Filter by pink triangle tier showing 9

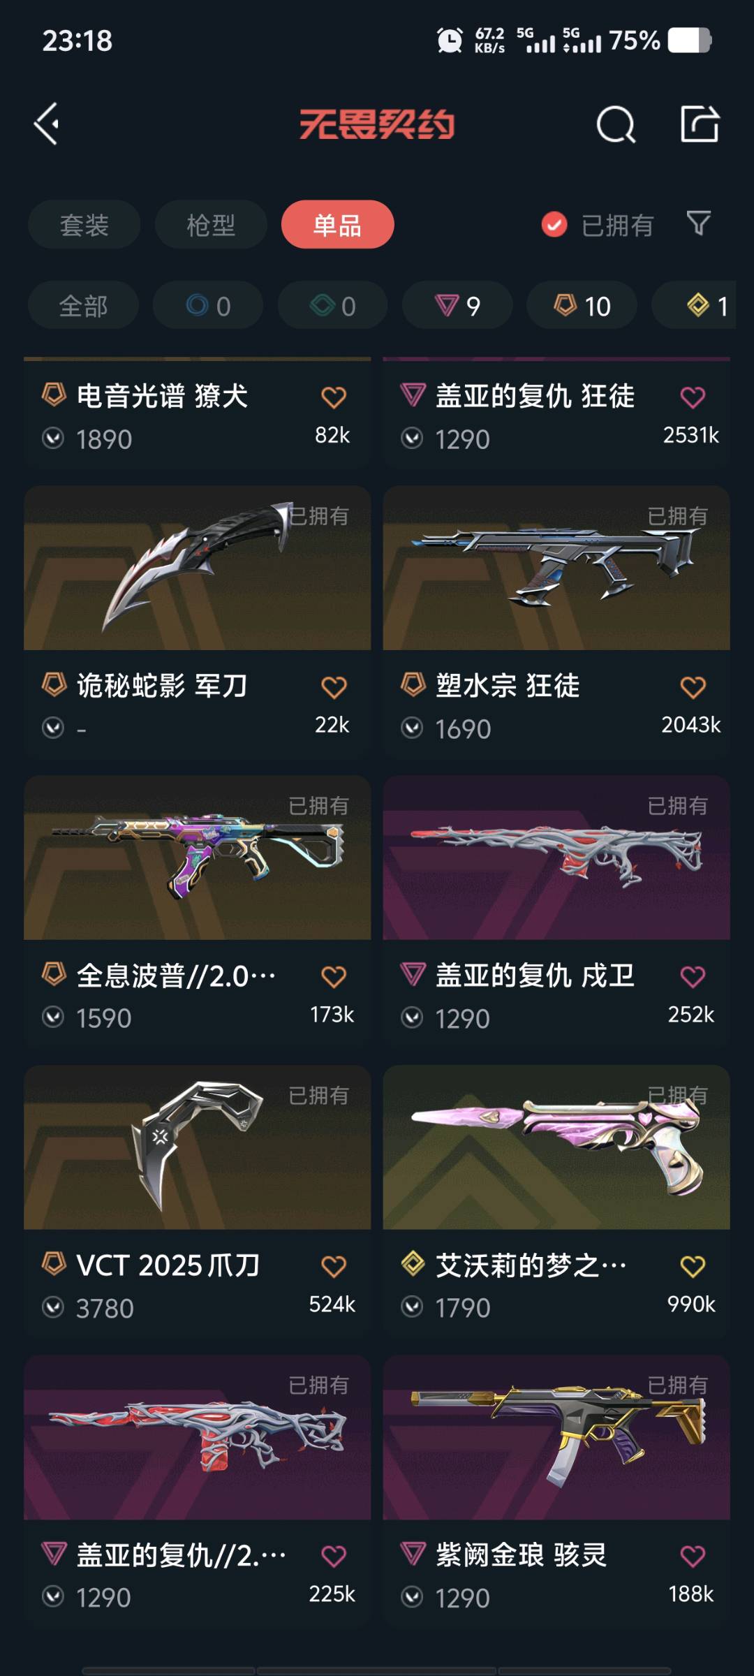457,306
